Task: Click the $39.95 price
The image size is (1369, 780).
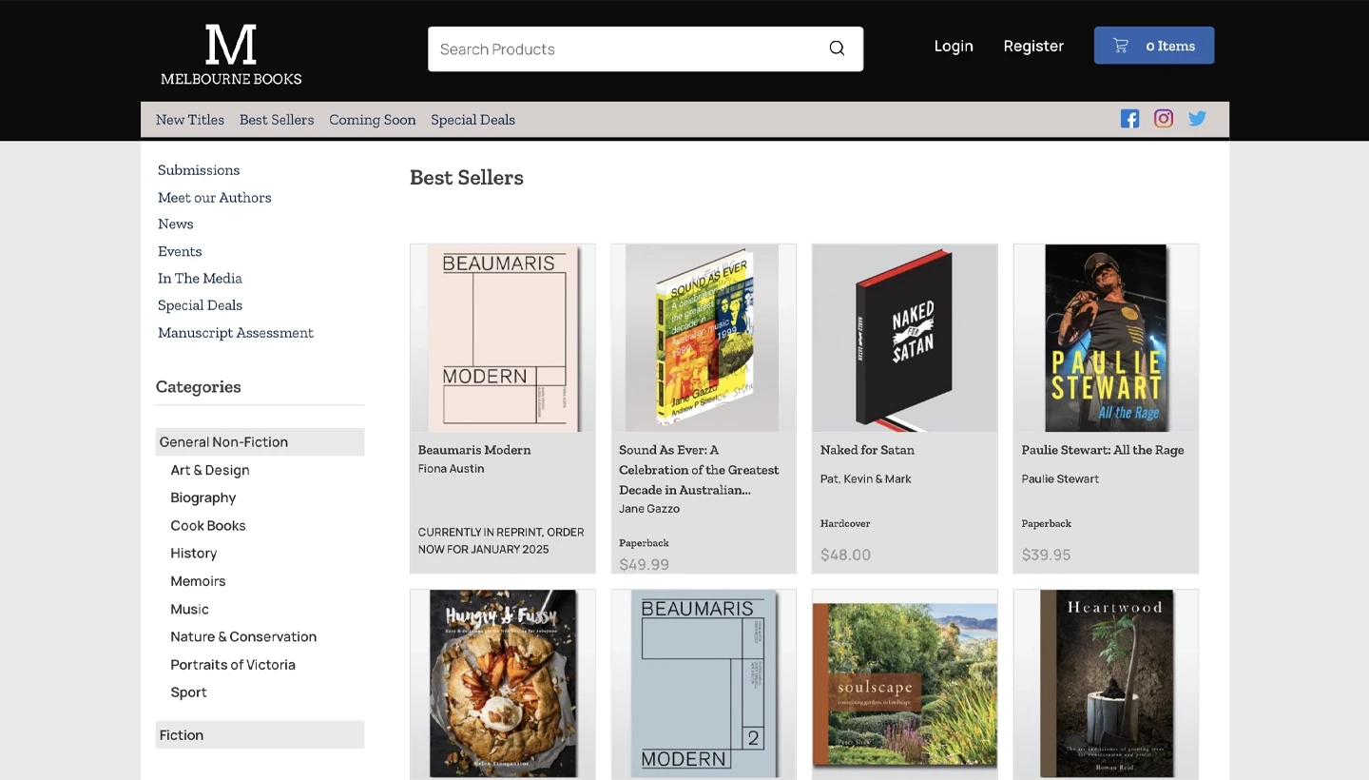Action: 1046,555
